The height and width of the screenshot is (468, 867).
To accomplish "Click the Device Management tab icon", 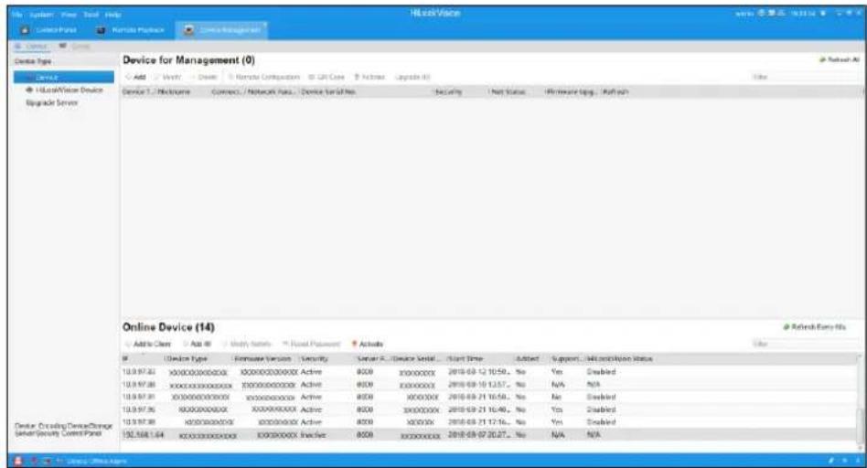I will [188, 30].
